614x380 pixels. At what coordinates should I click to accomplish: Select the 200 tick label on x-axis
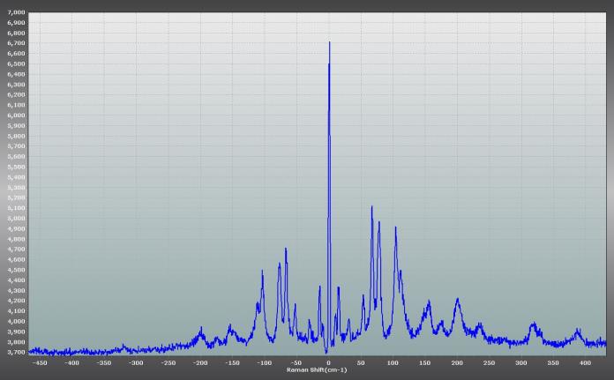[457, 362]
